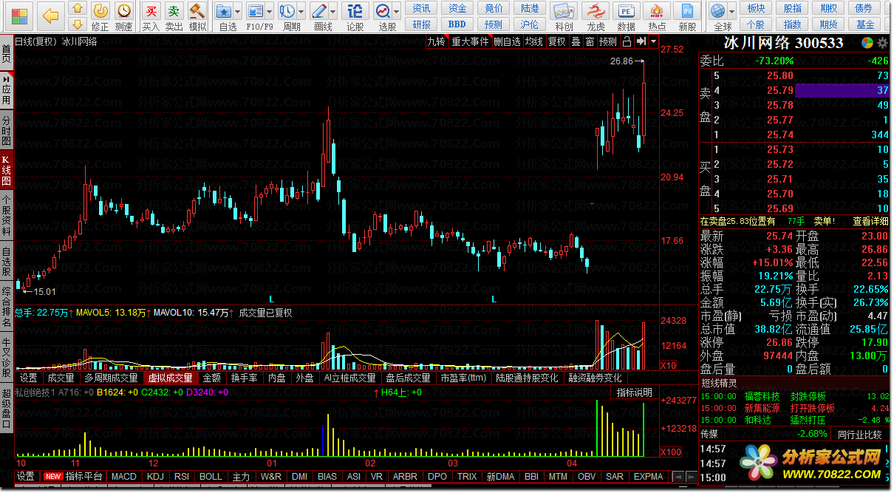Expand the 周期 dropdown arrow
Image resolution: width=894 pixels, height=493 pixels.
tap(301, 11)
